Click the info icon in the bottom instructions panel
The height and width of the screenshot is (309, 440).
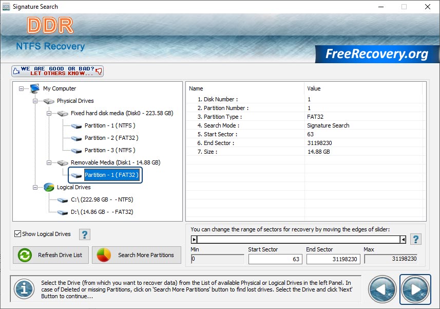coord(24,289)
